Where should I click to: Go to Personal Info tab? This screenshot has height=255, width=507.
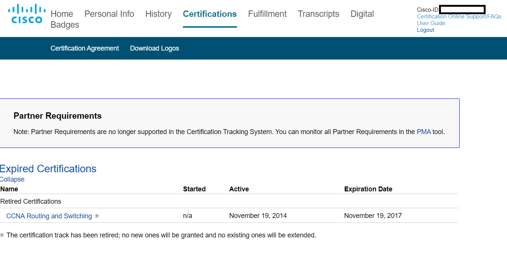109,14
